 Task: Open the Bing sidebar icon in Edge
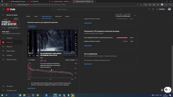pos(171,5)
